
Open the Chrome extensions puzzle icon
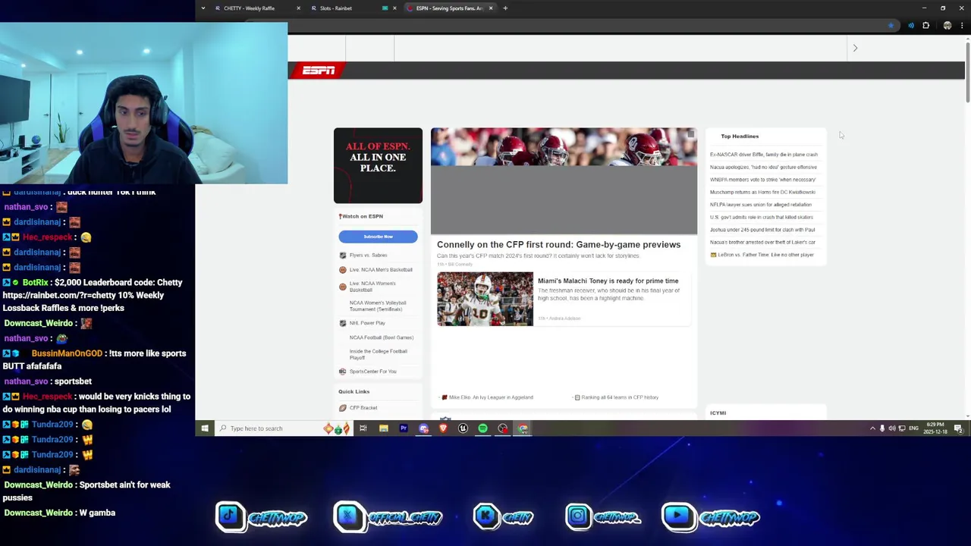coord(925,26)
